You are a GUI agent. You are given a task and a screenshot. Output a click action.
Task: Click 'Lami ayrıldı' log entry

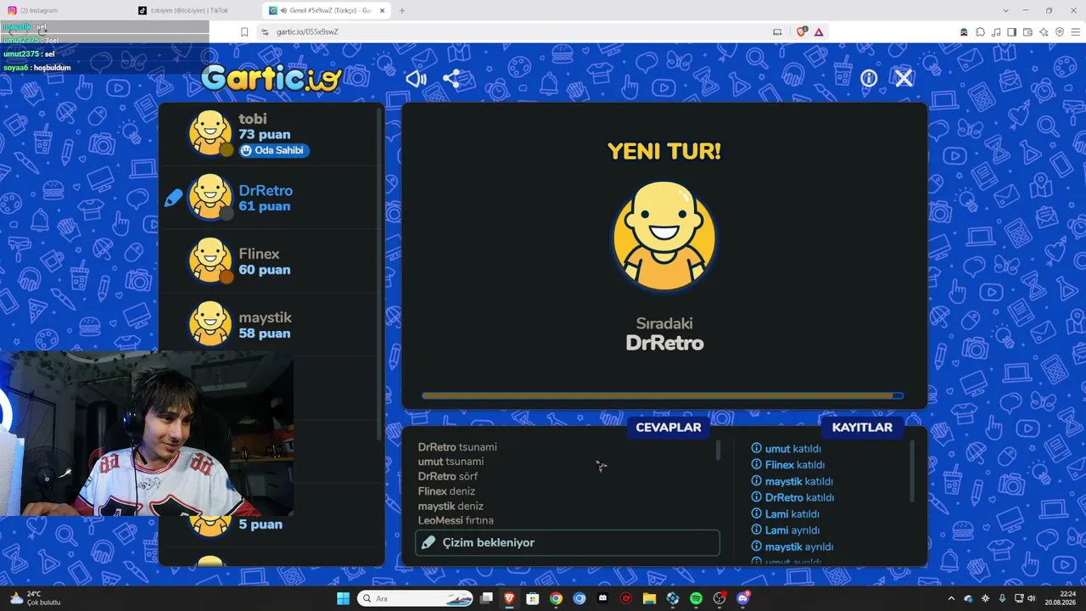[786, 530]
